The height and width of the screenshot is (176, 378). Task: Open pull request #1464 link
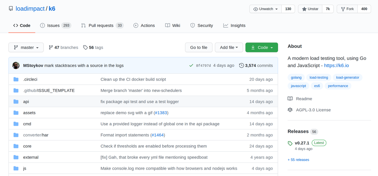[157, 135]
